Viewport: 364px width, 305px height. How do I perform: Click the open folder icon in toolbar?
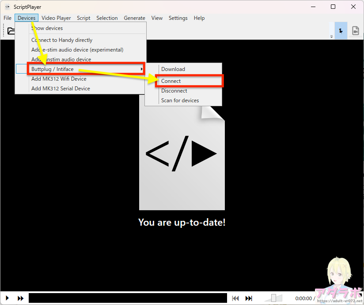(11, 31)
